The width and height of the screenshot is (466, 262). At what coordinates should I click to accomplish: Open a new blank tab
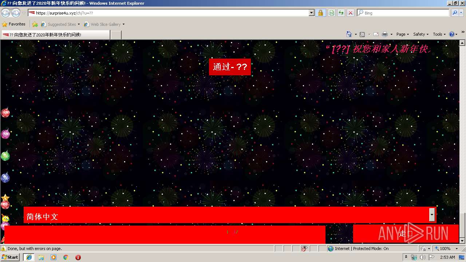tap(116, 35)
